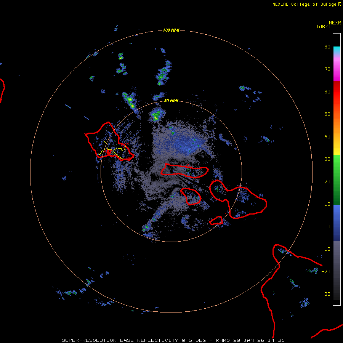This screenshot has width=343, height=343.
Task: Click the "KHMO" station identifier
Action: point(223,340)
